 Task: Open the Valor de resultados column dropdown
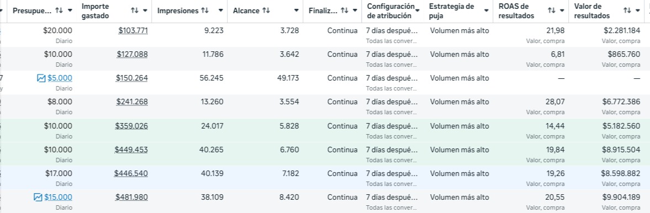pyautogui.click(x=637, y=10)
